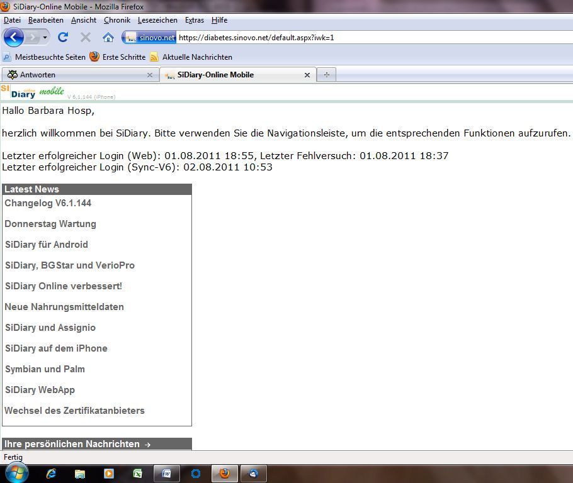Close the Antworten tab
573x483 pixels.
click(150, 75)
